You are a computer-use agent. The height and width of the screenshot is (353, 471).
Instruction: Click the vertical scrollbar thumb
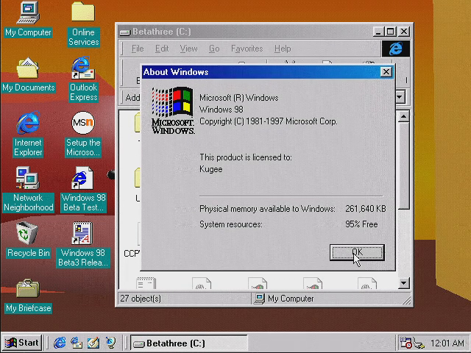[x=404, y=165]
